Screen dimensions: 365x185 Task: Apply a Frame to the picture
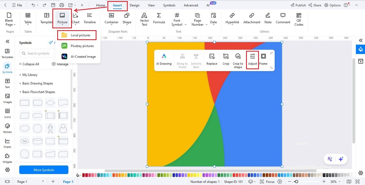tap(263, 60)
